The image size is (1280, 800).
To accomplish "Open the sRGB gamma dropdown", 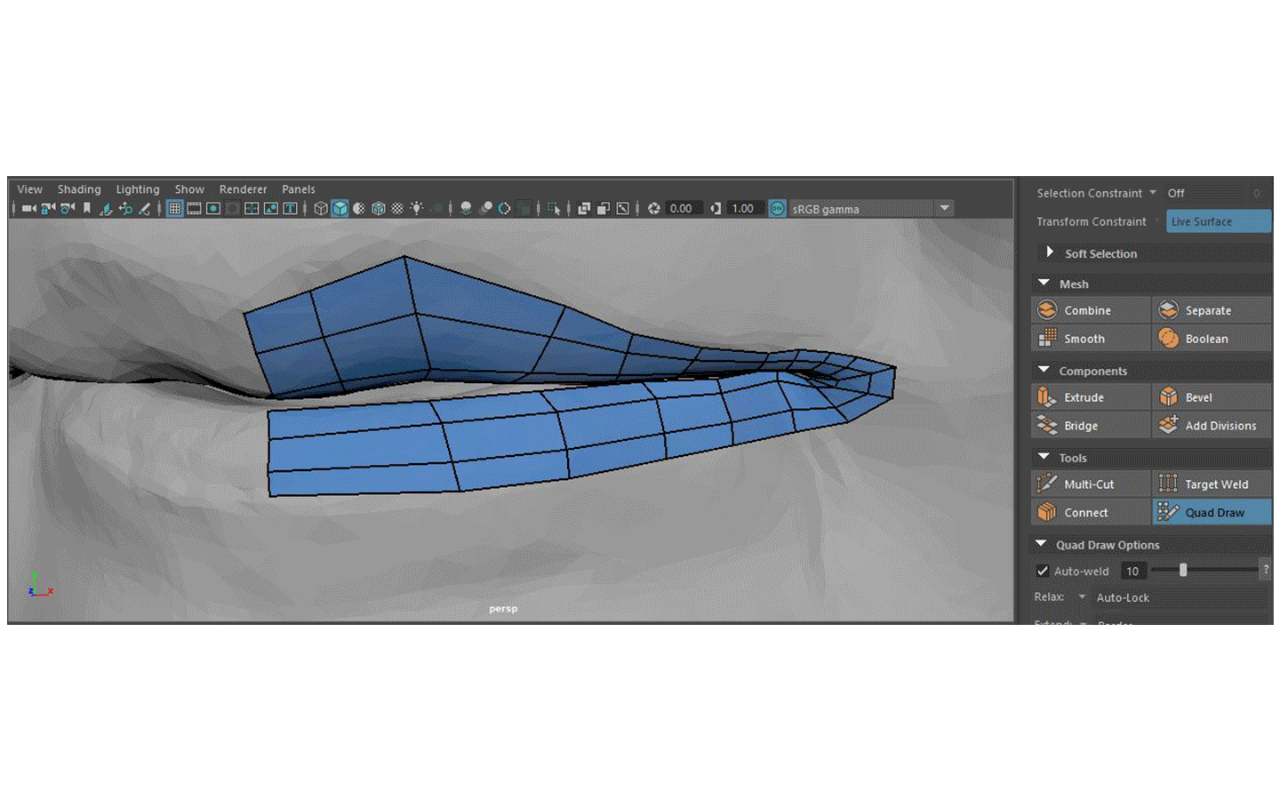I will (x=945, y=209).
